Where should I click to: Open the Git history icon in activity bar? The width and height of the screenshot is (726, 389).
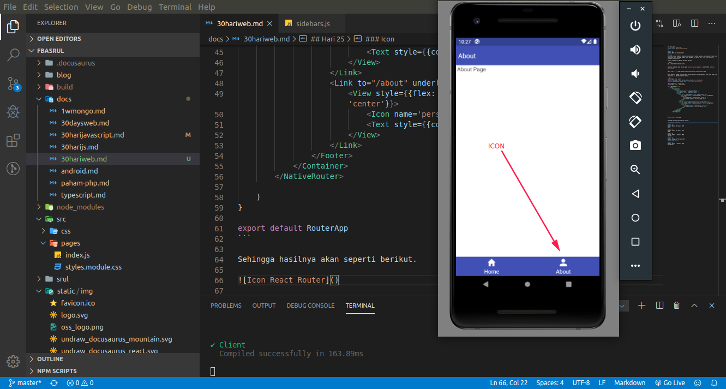(x=13, y=169)
